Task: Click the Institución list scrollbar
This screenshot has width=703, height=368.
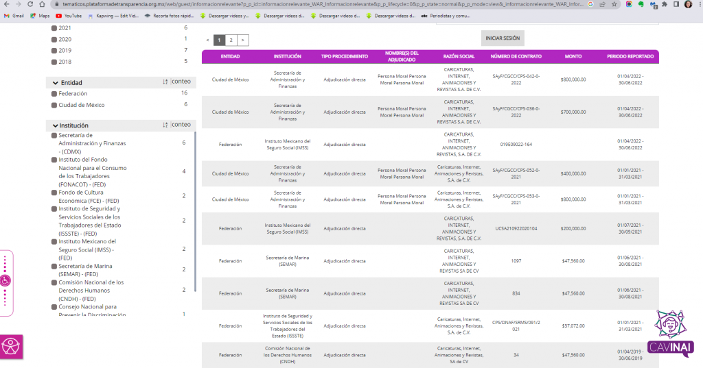Action: 195,211
